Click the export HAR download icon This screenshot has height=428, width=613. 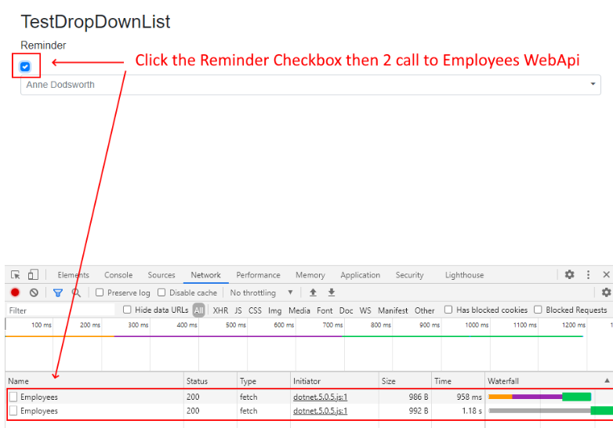pyautogui.click(x=332, y=292)
